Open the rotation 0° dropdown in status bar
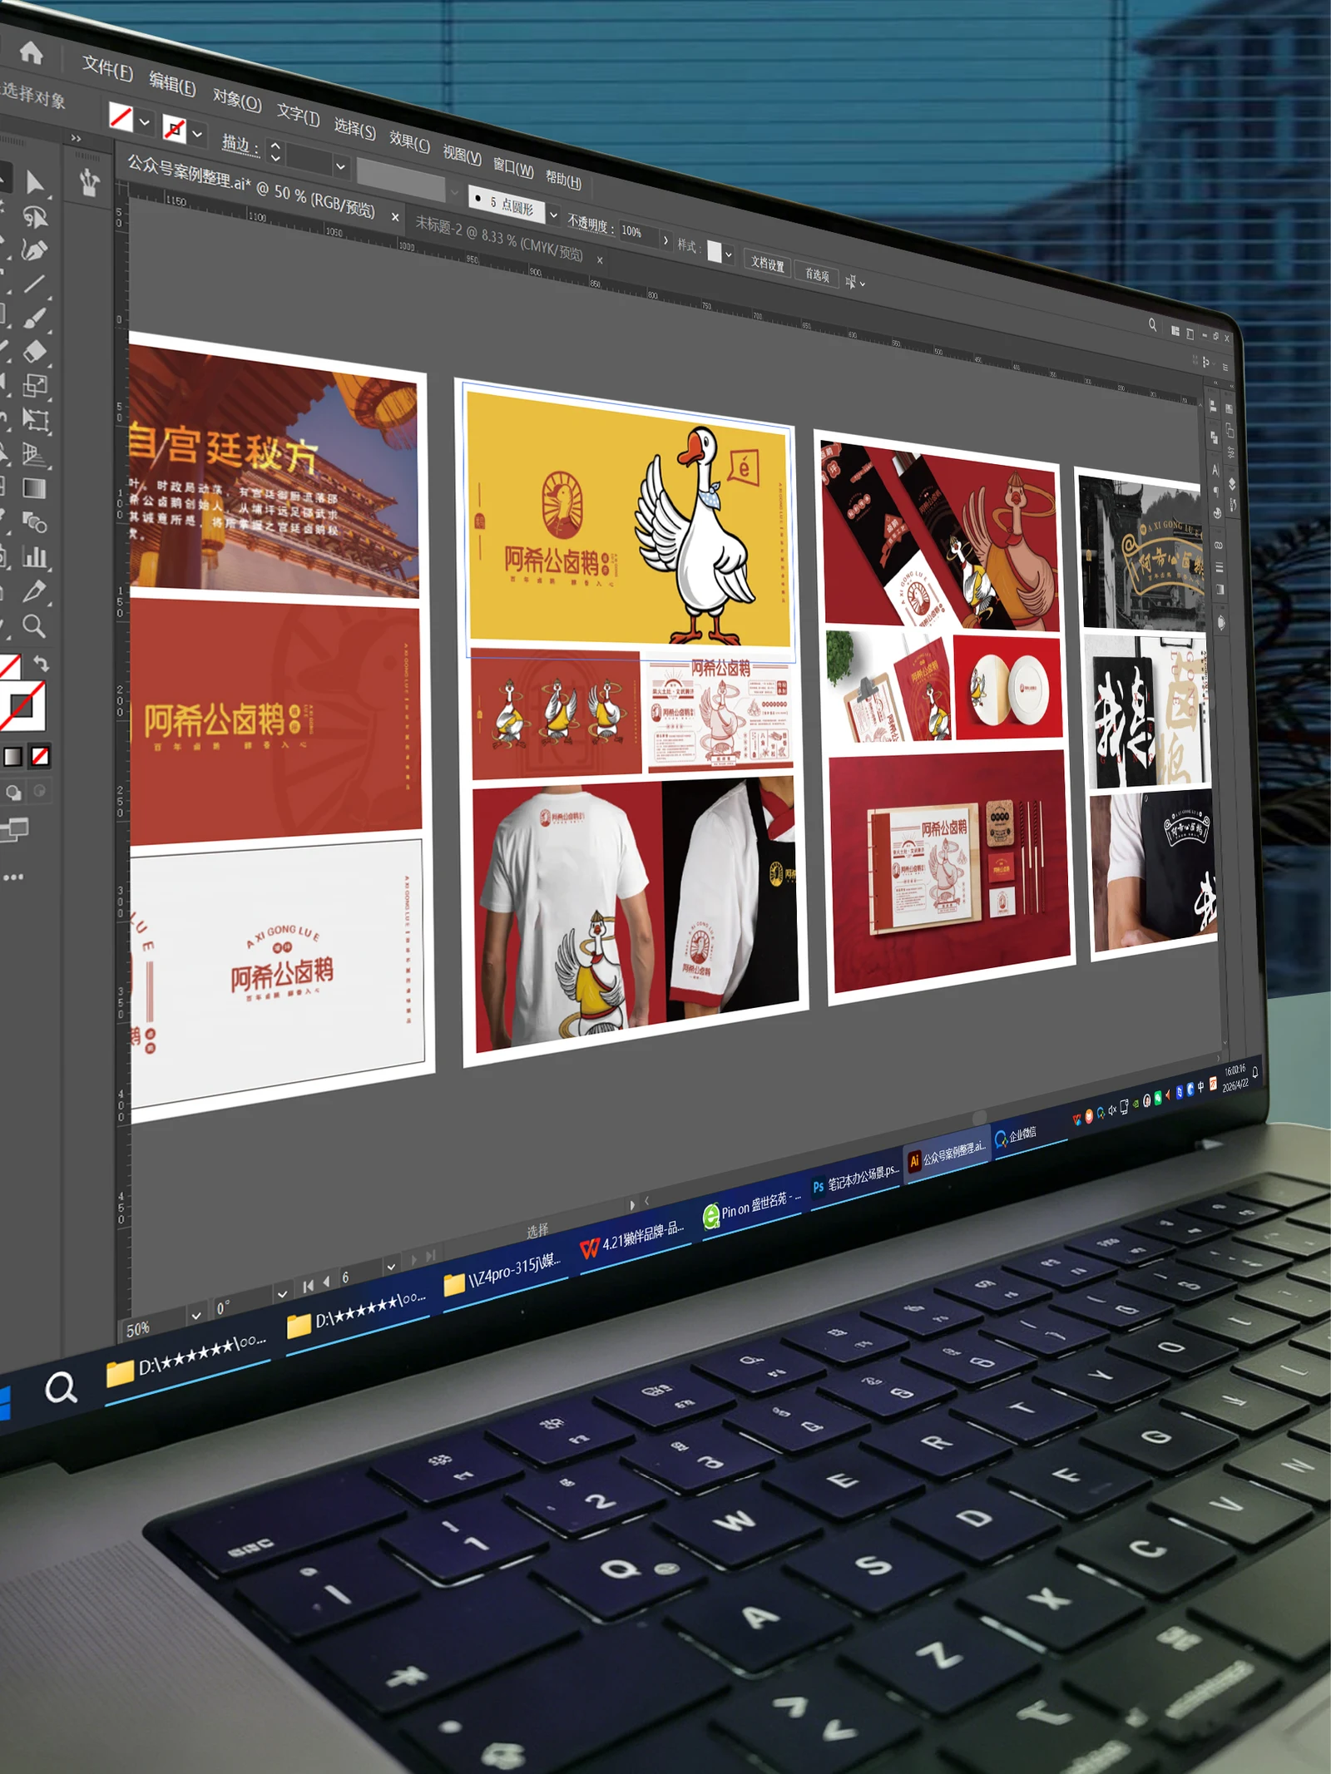1331x1774 pixels. [x=283, y=1294]
